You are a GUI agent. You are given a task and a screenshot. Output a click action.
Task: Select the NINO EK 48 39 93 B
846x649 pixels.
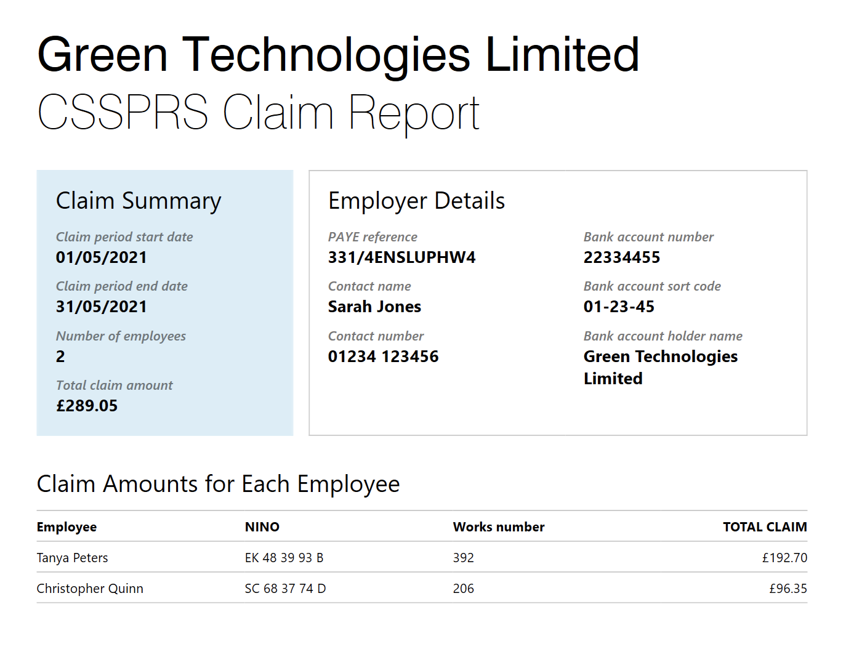[x=284, y=558]
